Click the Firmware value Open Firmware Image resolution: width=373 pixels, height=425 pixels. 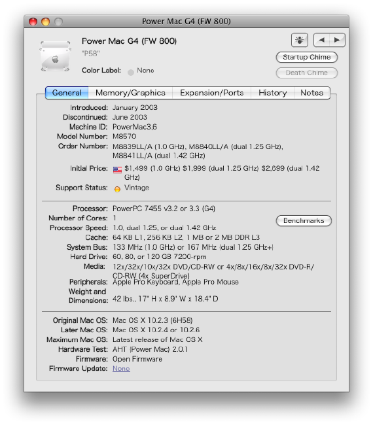coord(137,359)
